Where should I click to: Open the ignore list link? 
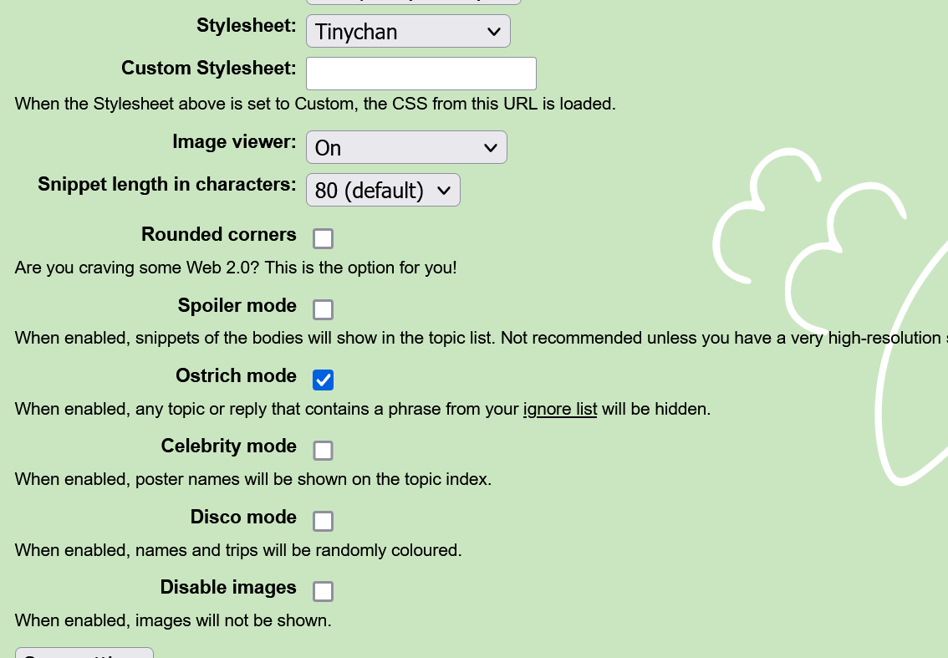(559, 410)
